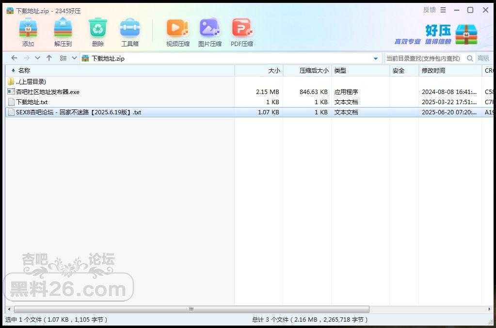Click the magnifier search icon
This screenshot has width=496, height=328.
470,58
